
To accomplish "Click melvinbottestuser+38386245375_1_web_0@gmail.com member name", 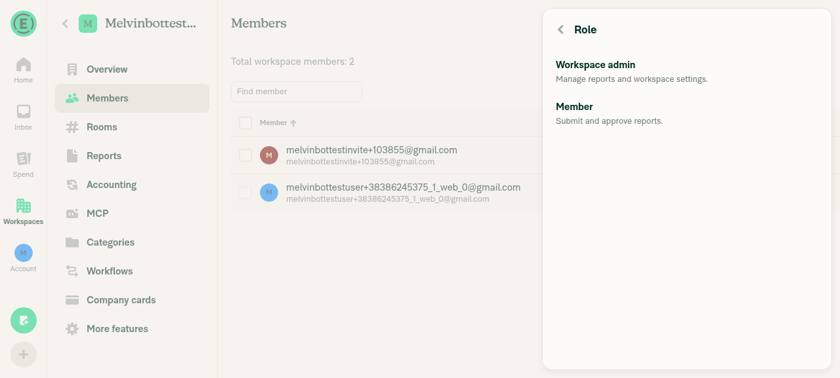I will tap(403, 187).
